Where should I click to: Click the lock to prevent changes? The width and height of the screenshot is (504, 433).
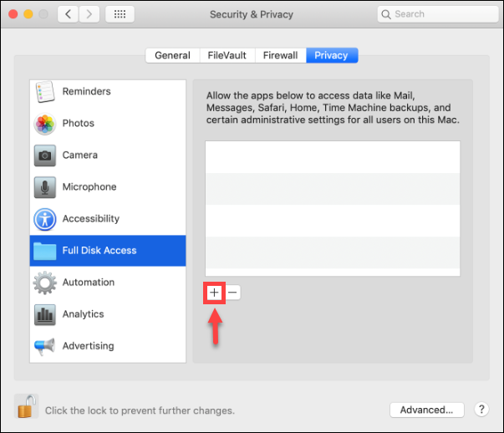[27, 407]
